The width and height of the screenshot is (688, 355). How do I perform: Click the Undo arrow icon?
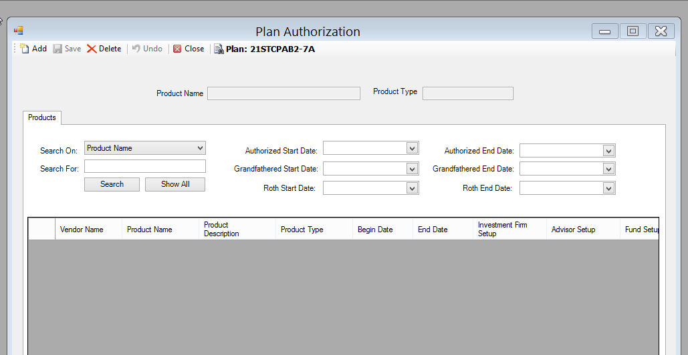[x=136, y=49]
